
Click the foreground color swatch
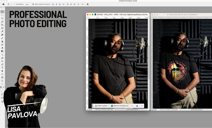[x=2, y=90]
